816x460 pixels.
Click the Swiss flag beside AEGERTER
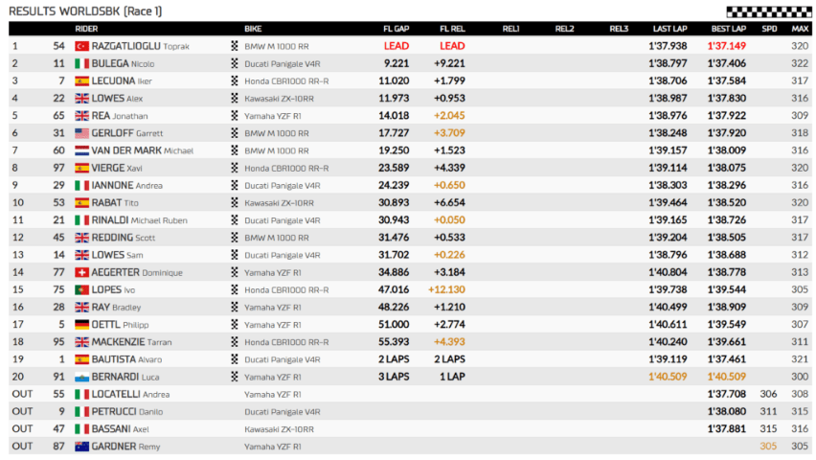[81, 272]
